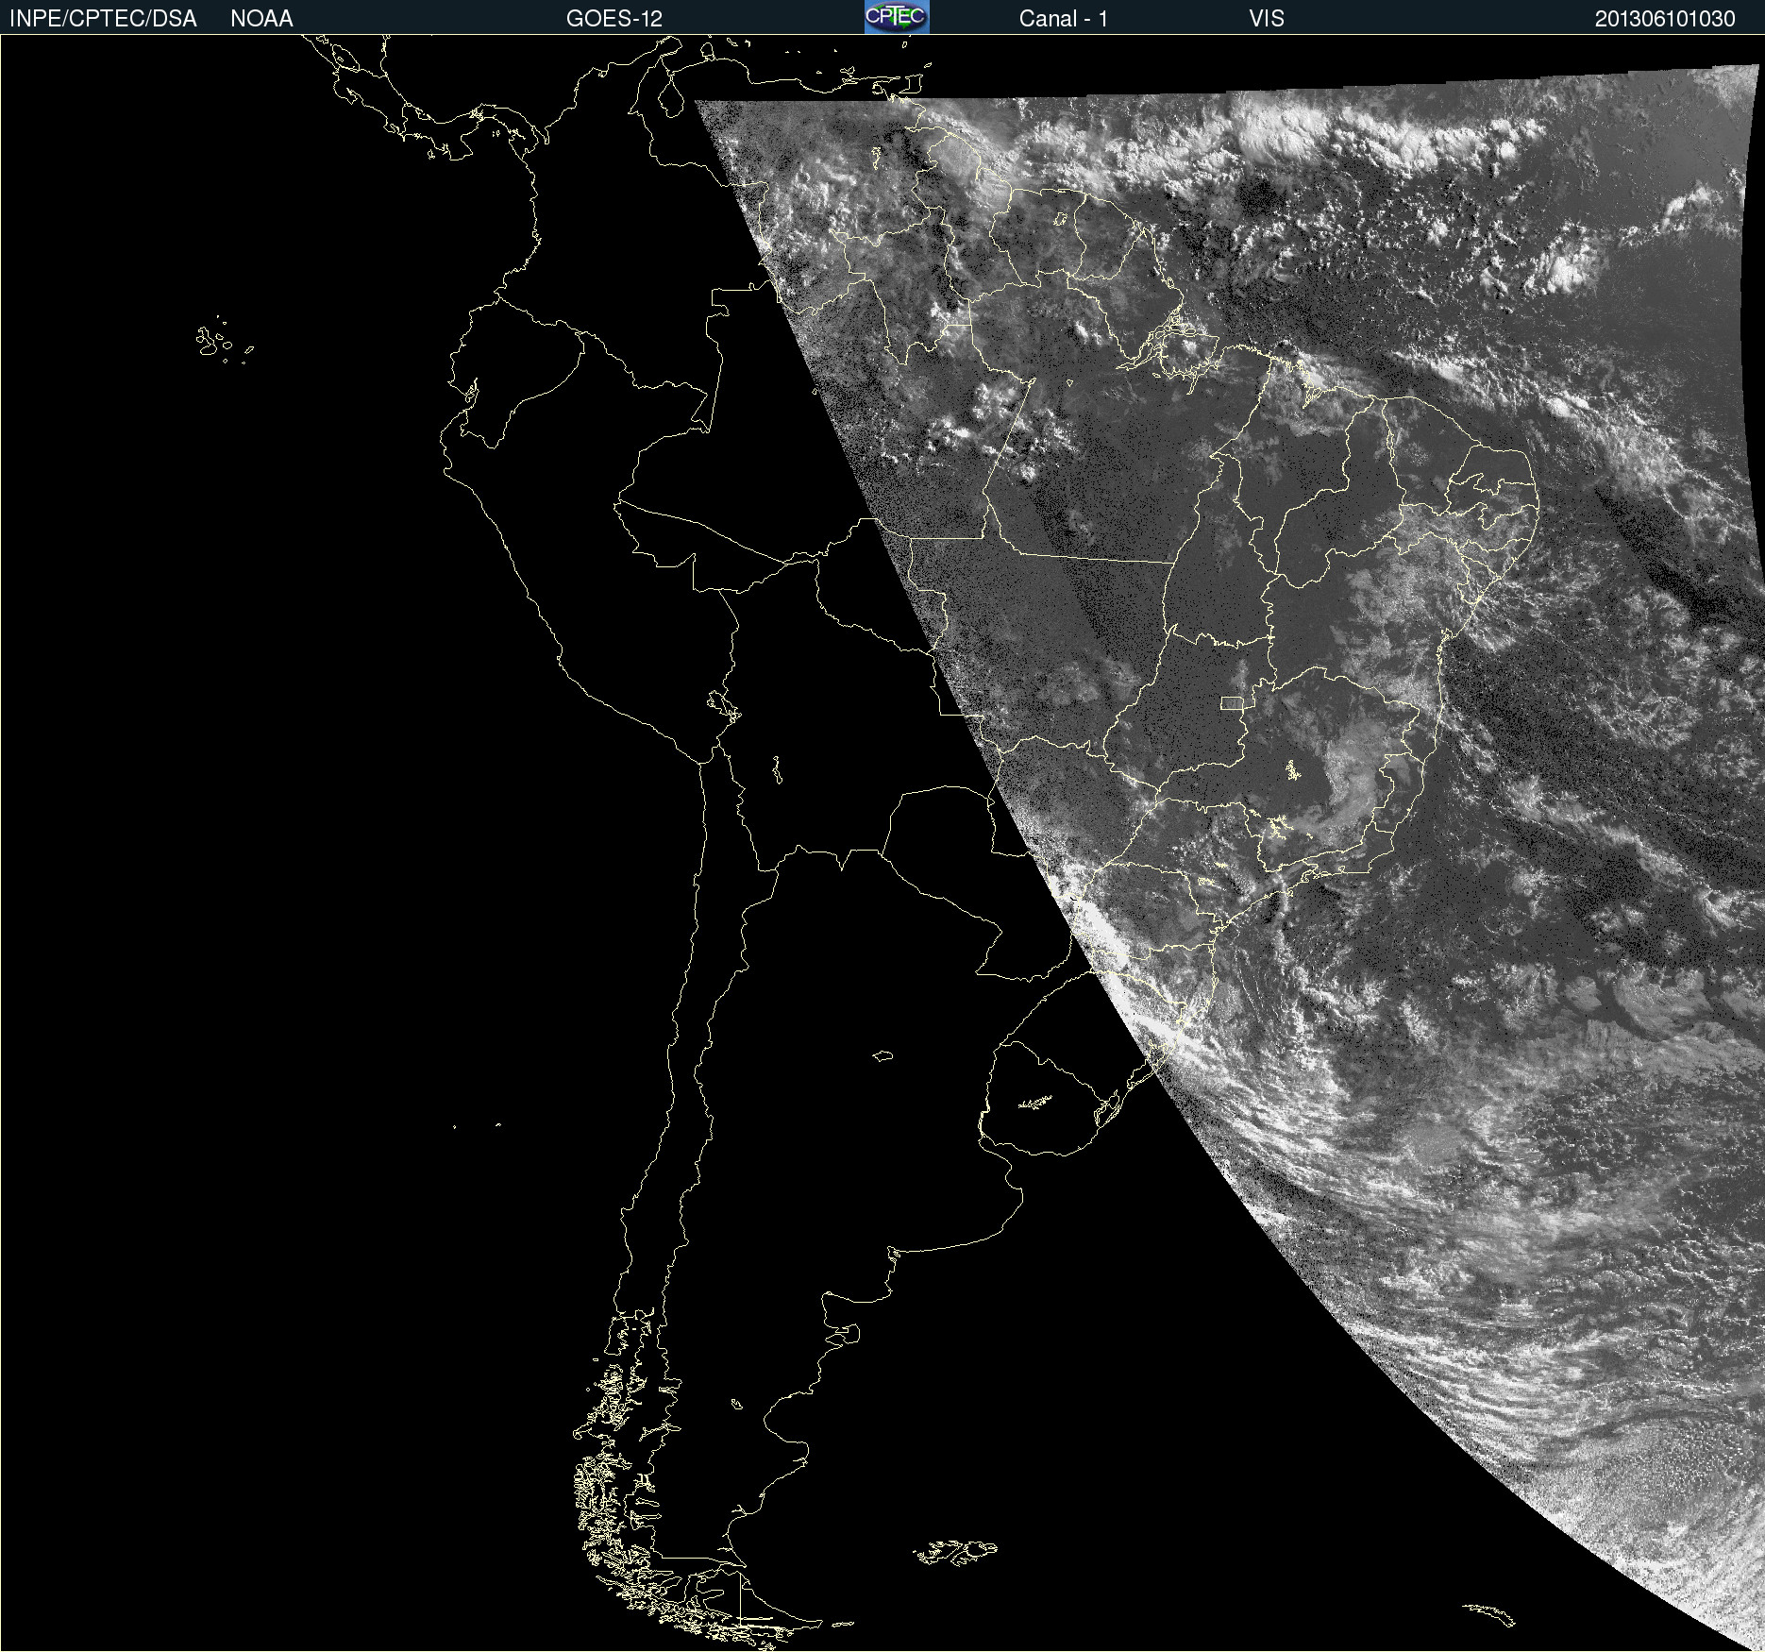Screen dimensions: 1765x1652
Task: Click the INPE/CPTEC/DSA header label
Action: (103, 19)
